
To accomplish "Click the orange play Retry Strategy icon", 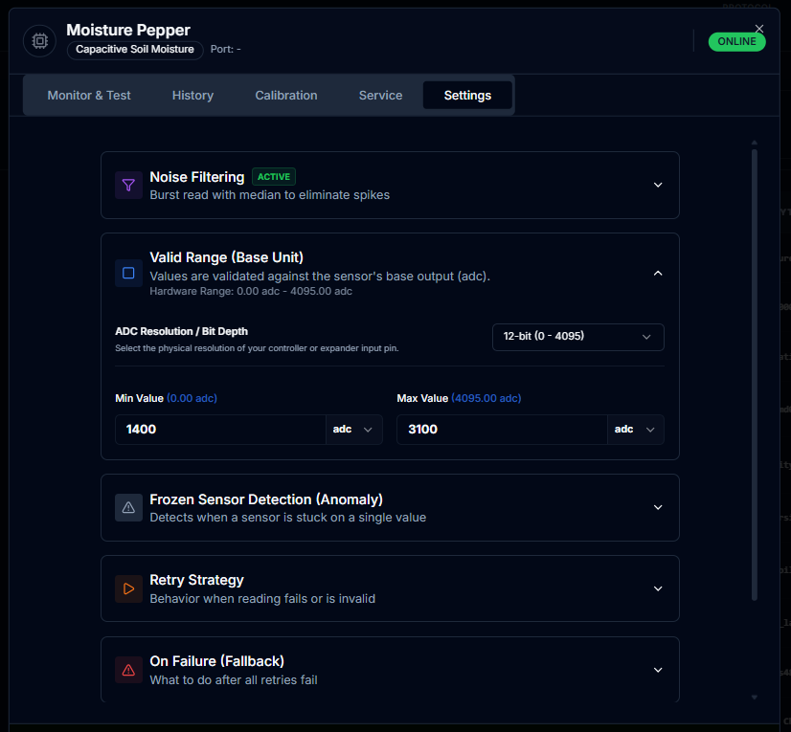I will 128,588.
